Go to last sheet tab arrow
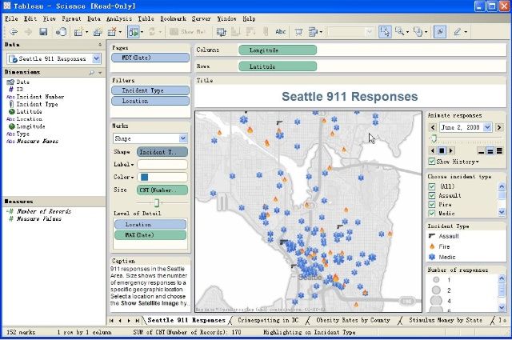 click(138, 321)
